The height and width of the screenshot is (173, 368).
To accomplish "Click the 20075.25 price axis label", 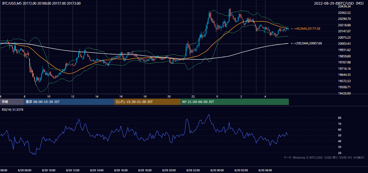I will [344, 37].
